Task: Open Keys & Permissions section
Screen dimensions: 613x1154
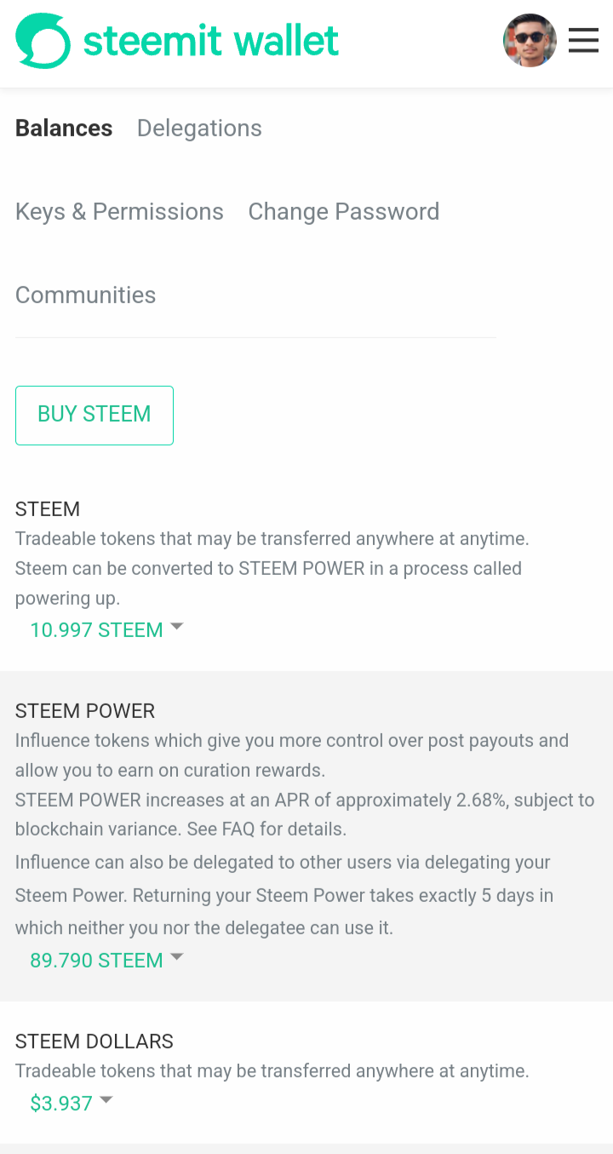Action: coord(119,212)
